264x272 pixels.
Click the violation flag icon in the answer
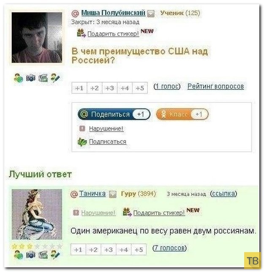[76, 213]
